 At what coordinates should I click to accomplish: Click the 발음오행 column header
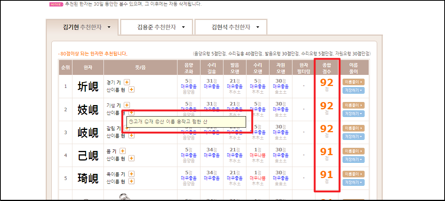click(x=235, y=67)
